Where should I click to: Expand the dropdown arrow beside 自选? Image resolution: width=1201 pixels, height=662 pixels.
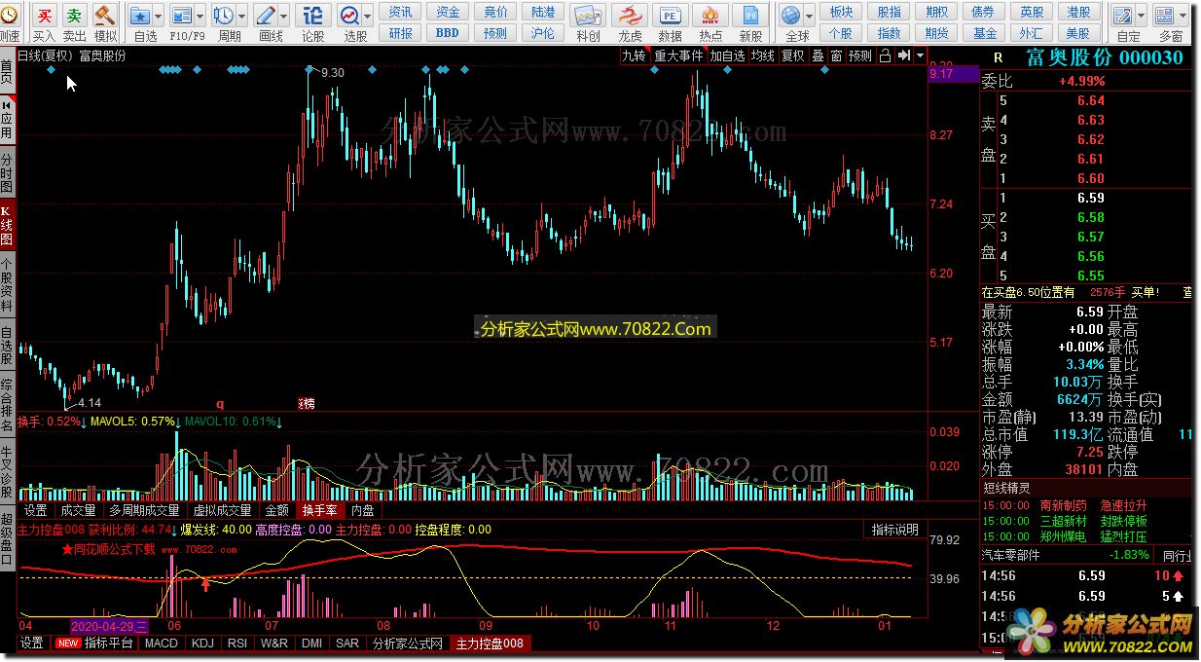pos(159,17)
